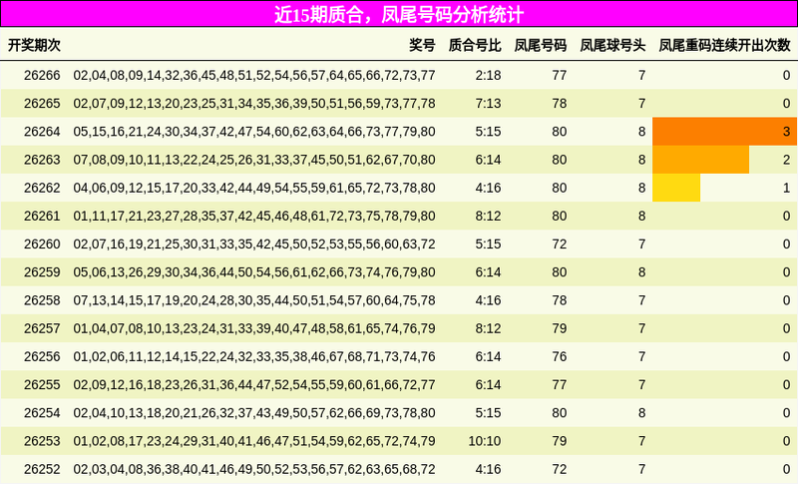
Task: Click the 奖号 column header
Action: tap(422, 45)
